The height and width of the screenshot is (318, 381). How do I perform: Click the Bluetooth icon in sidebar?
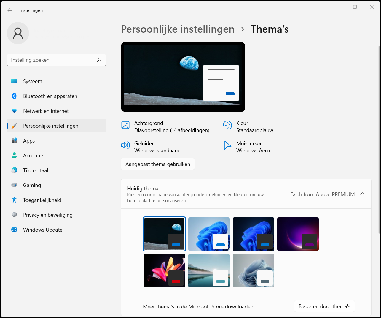pyautogui.click(x=14, y=96)
